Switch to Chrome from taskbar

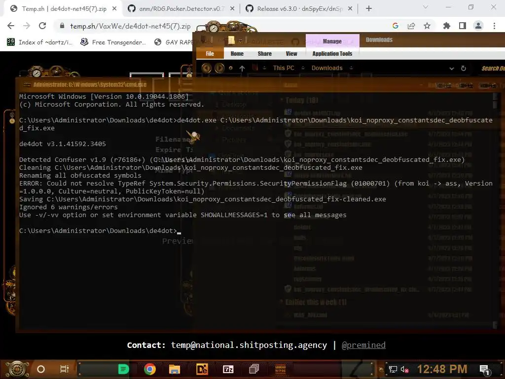[150, 369]
